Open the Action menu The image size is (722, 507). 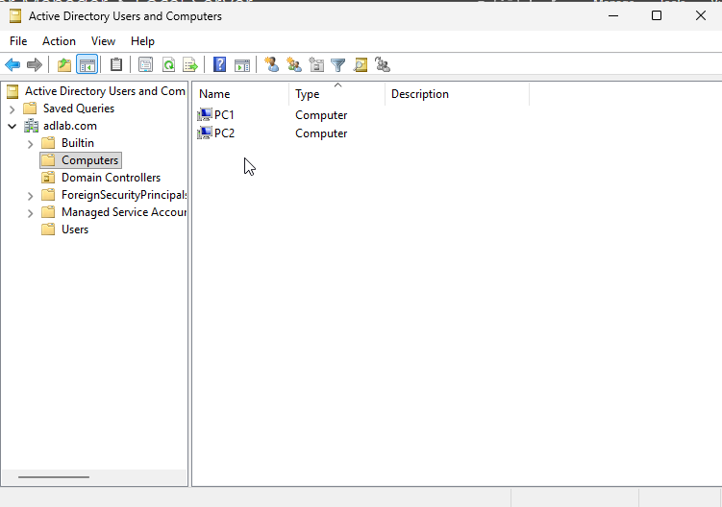tap(59, 41)
